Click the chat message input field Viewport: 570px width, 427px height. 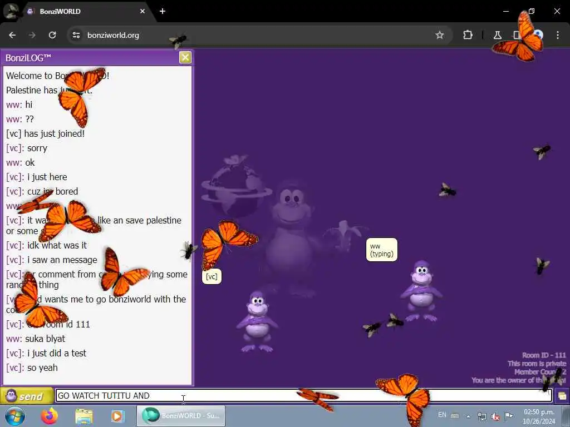point(304,395)
